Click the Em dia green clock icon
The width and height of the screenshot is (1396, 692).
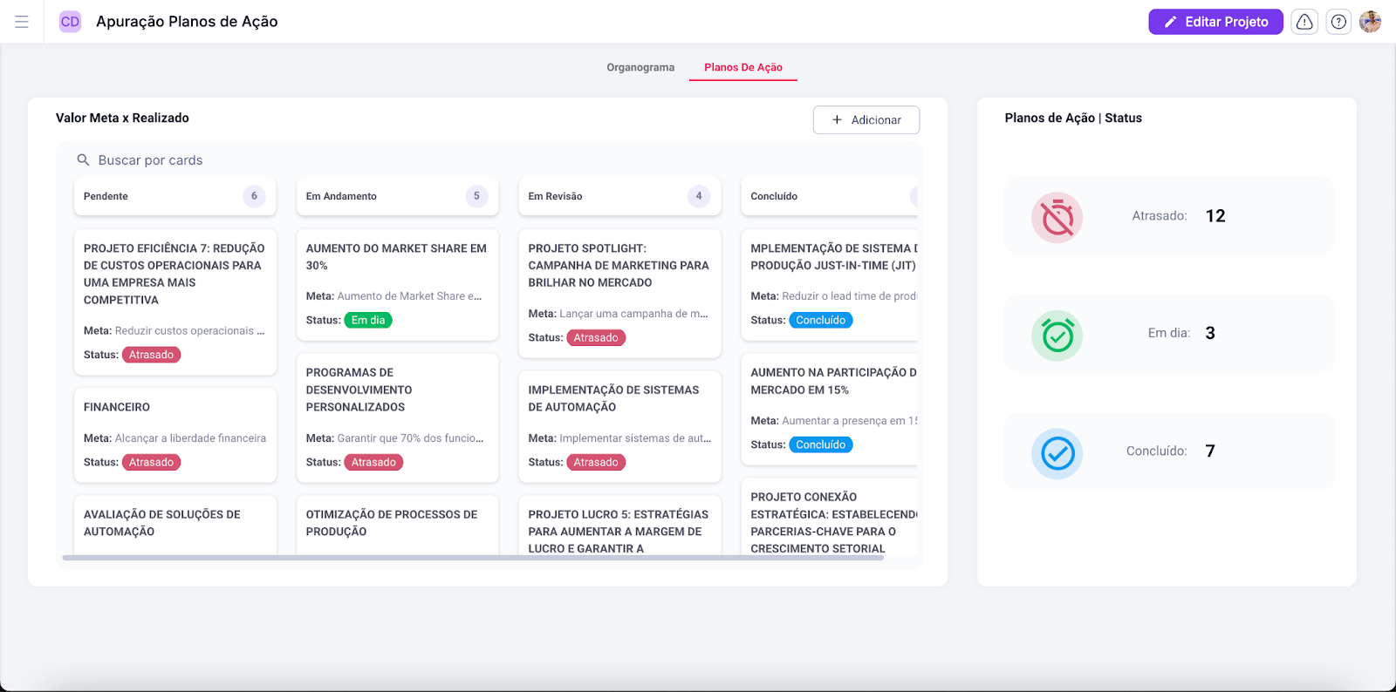(1057, 336)
